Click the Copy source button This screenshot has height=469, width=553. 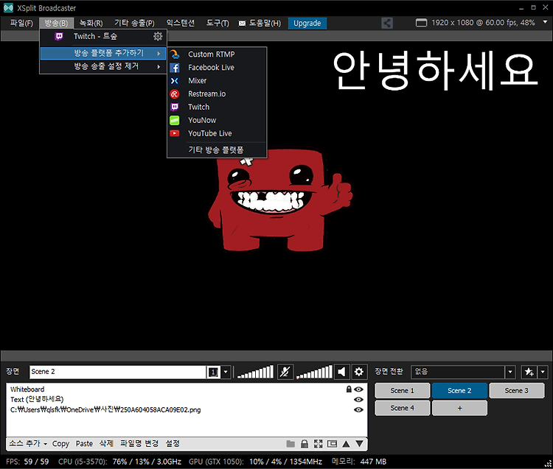(60, 444)
